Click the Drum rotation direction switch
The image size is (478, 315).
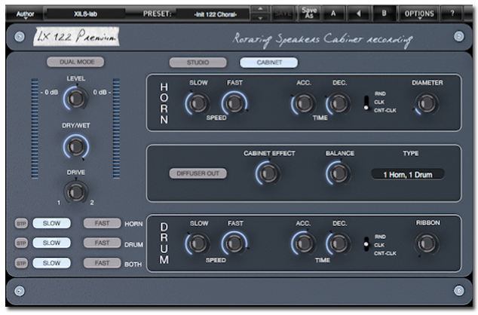coord(366,244)
